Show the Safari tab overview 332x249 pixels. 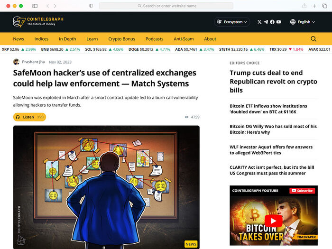[x=324, y=6]
